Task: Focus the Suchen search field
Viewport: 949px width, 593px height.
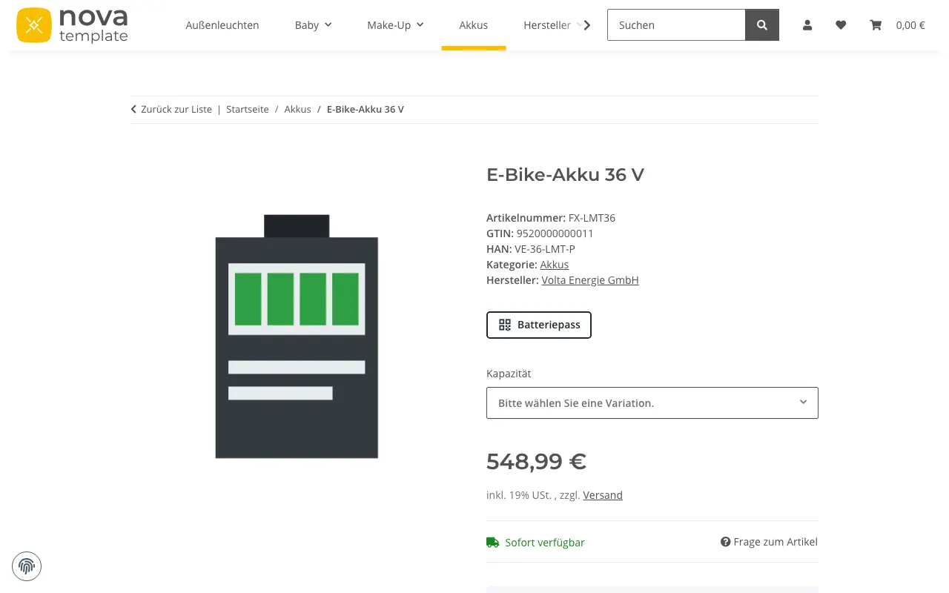Action: pos(676,25)
